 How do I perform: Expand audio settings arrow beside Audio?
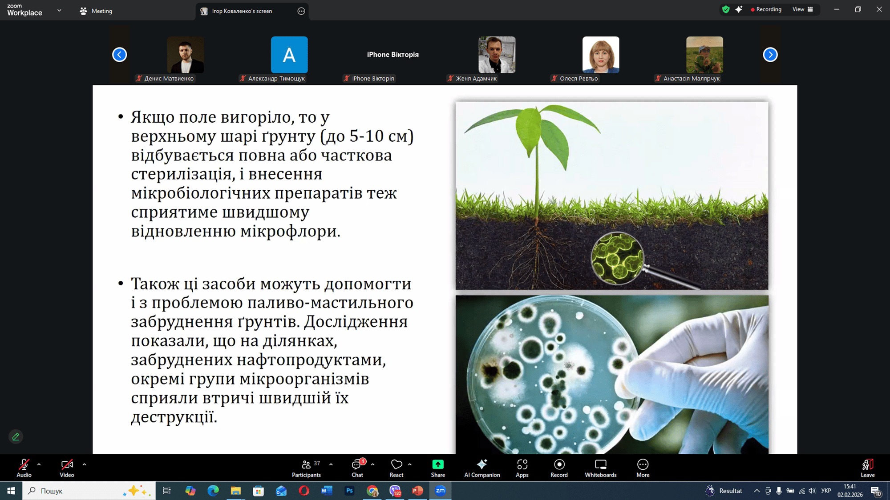pos(39,464)
